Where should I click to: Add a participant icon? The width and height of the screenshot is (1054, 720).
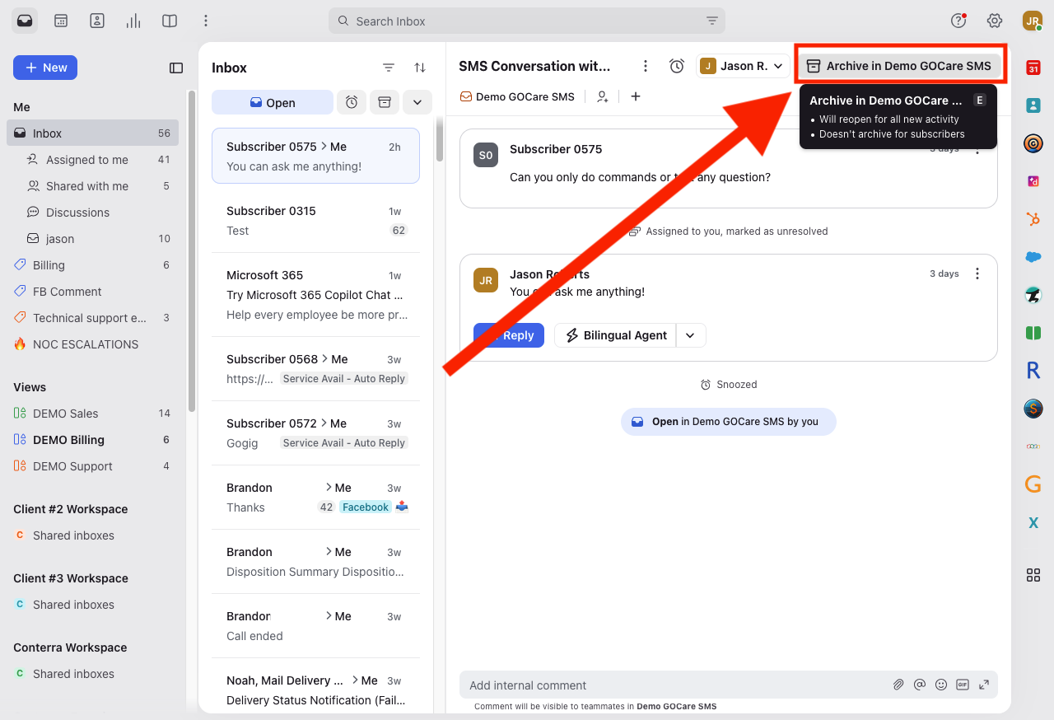click(x=603, y=96)
